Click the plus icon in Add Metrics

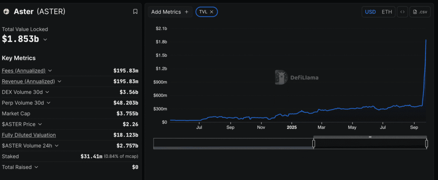(x=186, y=12)
